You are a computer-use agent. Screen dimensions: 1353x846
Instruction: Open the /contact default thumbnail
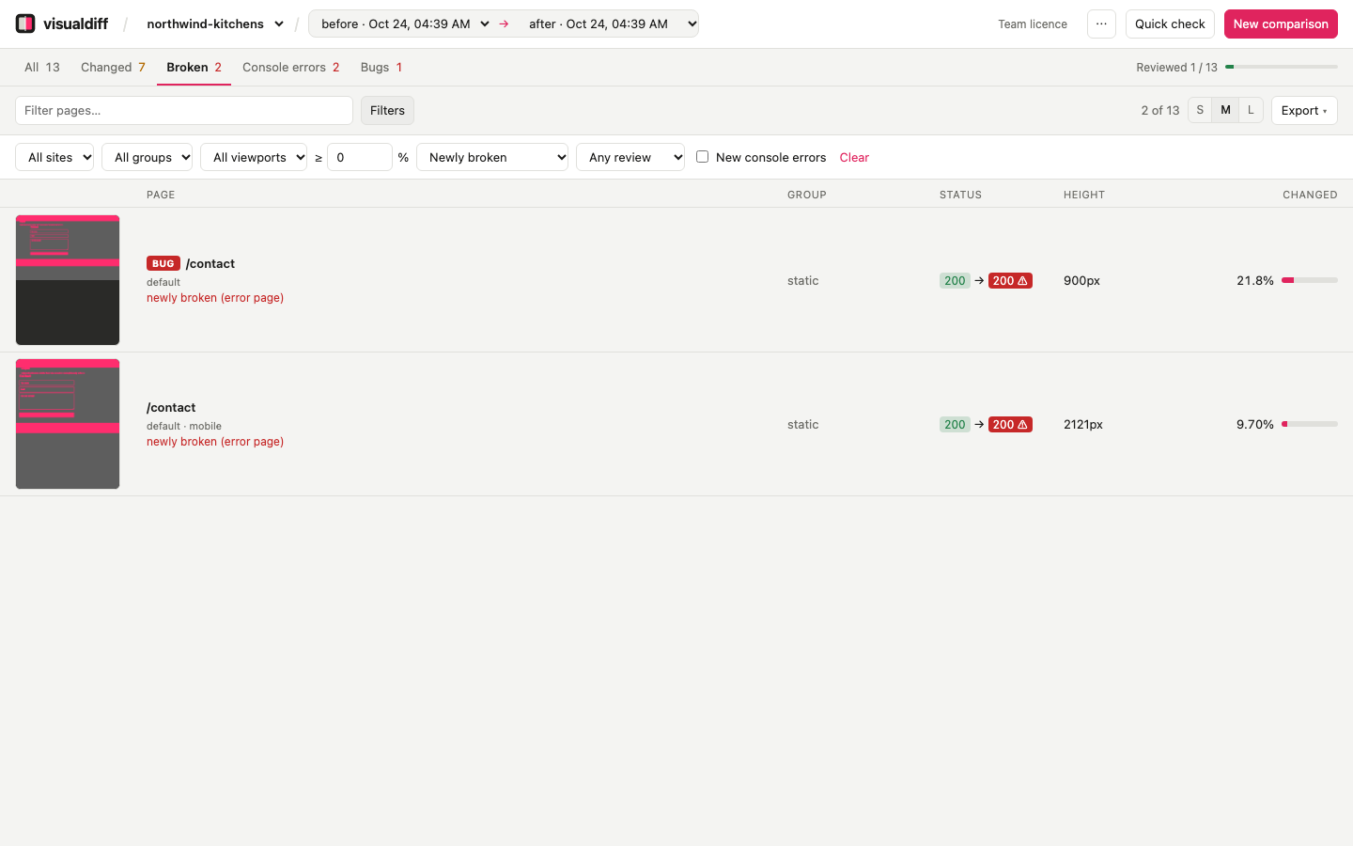click(x=68, y=280)
